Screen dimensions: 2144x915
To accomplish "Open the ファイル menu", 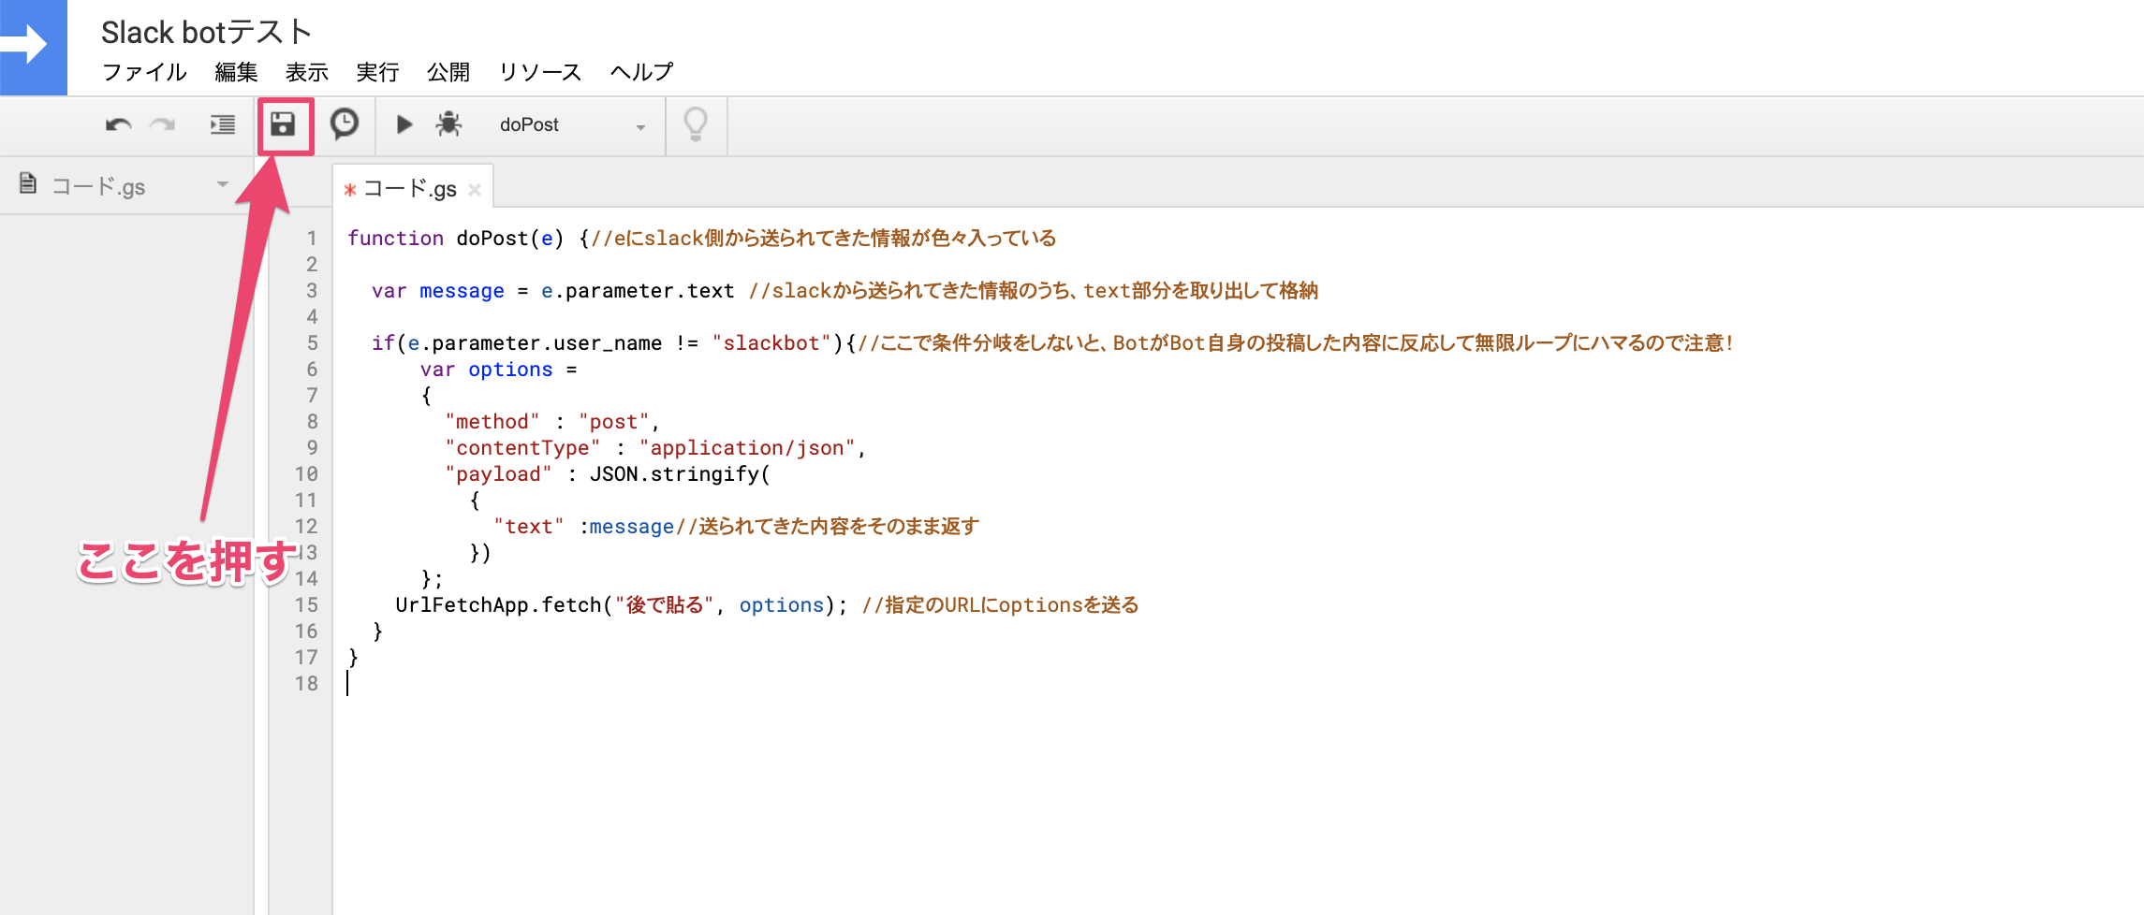I will point(145,72).
